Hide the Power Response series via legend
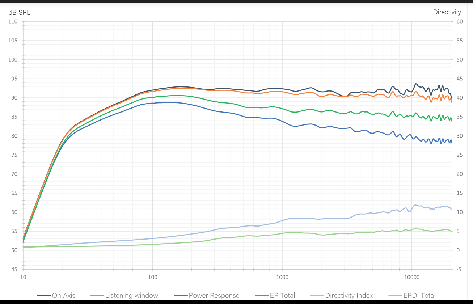This screenshot has width=473, height=304. [214, 295]
